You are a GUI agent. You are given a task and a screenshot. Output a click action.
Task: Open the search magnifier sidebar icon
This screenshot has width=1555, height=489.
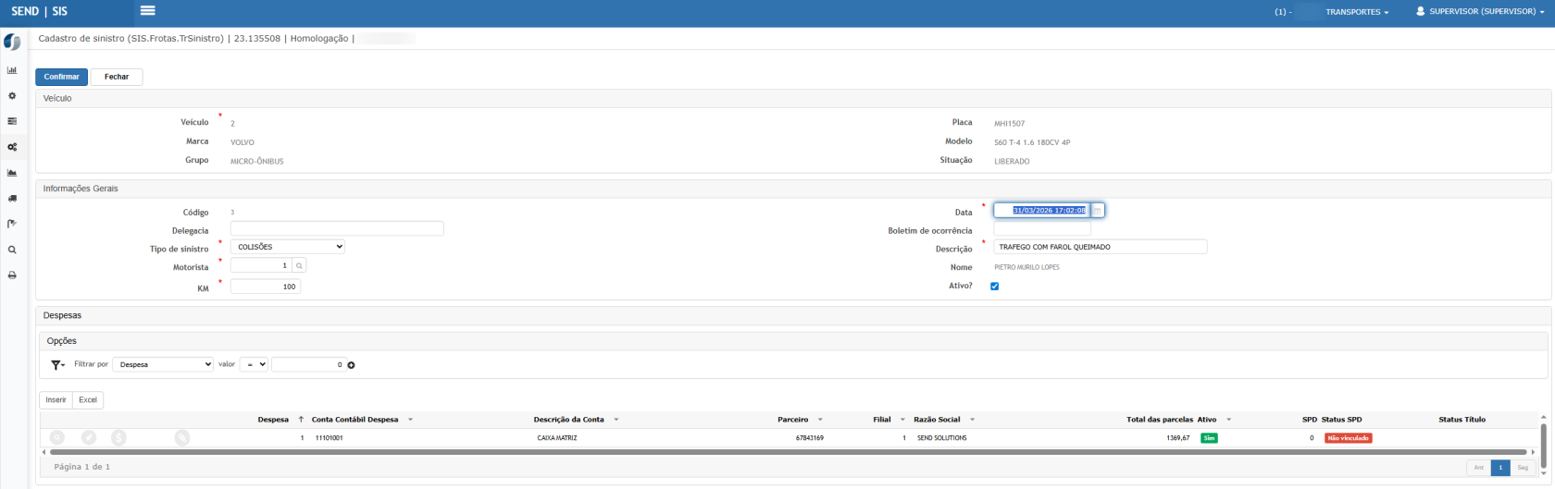(x=12, y=250)
